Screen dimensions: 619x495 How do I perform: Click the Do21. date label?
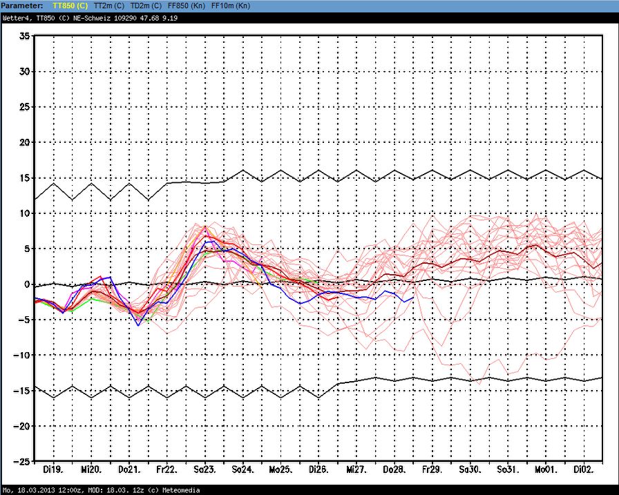[129, 469]
